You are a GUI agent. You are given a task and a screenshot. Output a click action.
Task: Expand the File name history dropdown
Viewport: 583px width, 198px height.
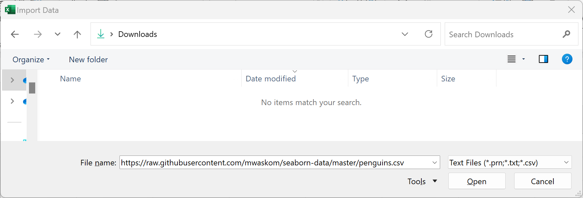[435, 162]
